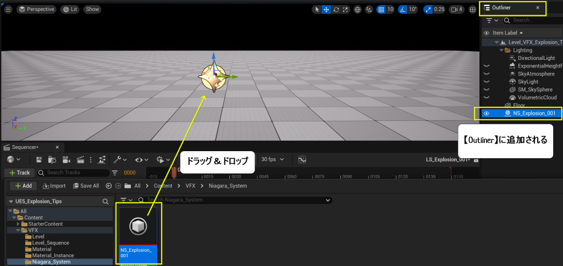Open Sequencer track filter icon
The image size is (563, 266).
coord(115,173)
